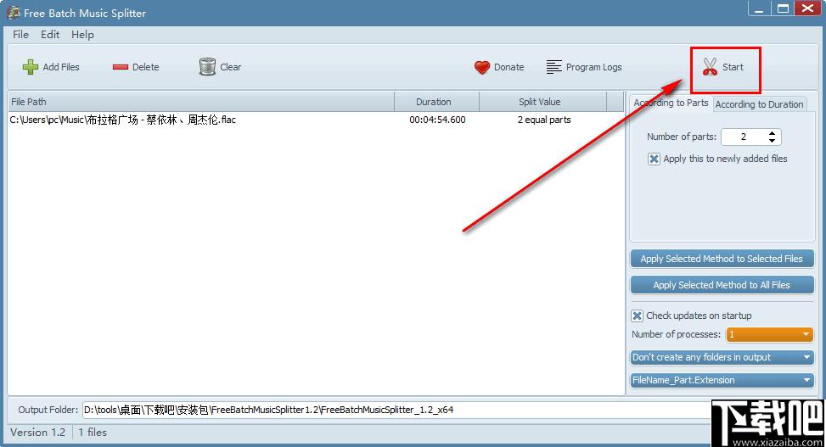The image size is (826, 447).
Task: Switch to According to Duration tab
Action: coord(759,104)
